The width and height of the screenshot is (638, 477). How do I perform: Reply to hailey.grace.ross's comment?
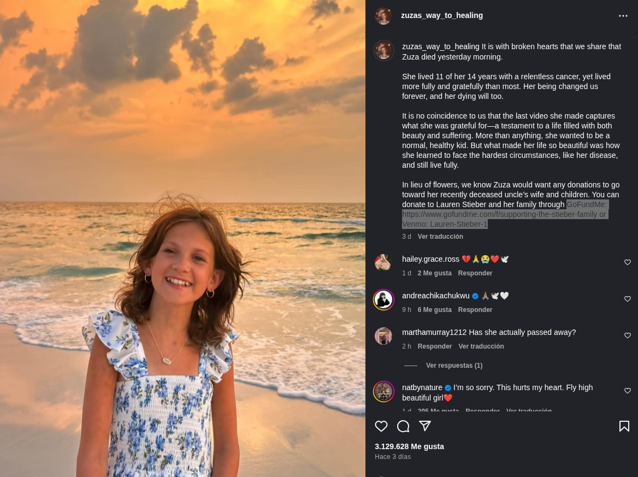tap(475, 273)
